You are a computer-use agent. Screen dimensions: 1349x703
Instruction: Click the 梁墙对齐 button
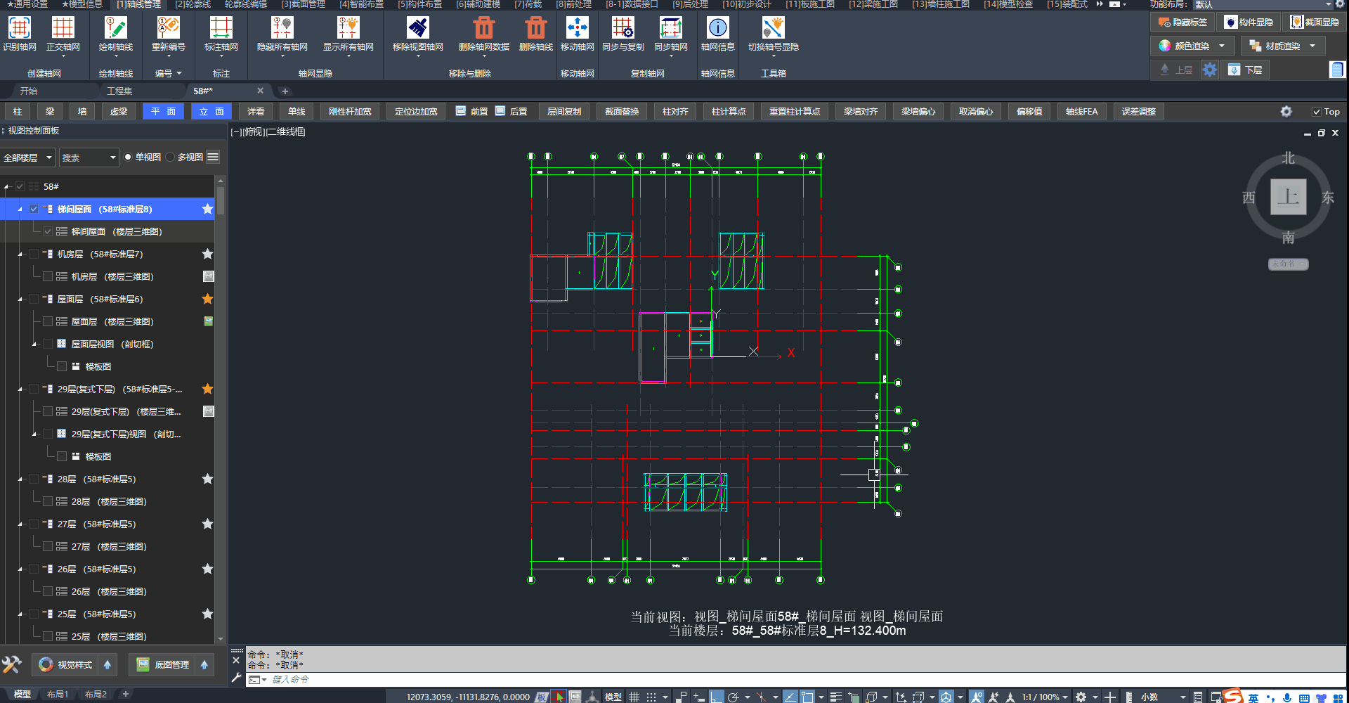tap(860, 112)
